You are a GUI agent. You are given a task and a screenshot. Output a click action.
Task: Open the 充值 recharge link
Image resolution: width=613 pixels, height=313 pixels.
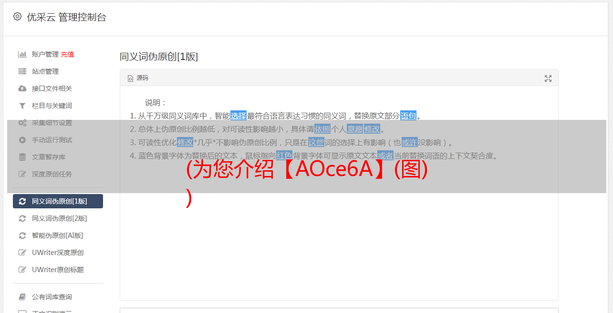pyautogui.click(x=67, y=54)
